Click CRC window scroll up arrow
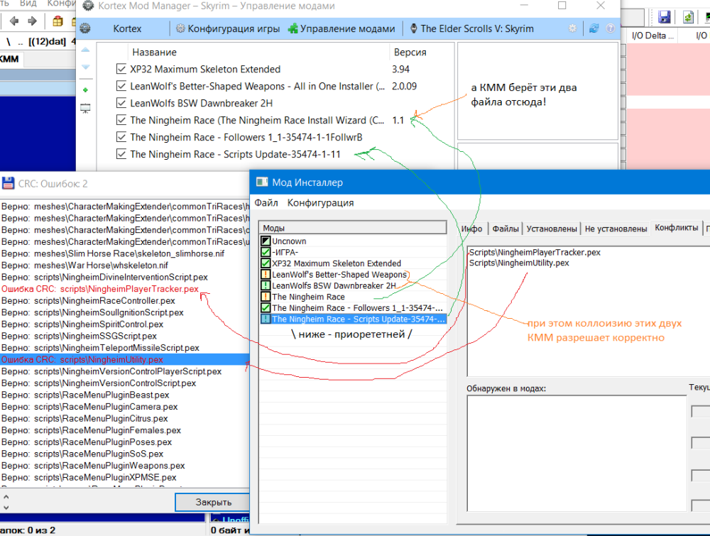The height and width of the screenshot is (536, 710). click(x=6, y=497)
